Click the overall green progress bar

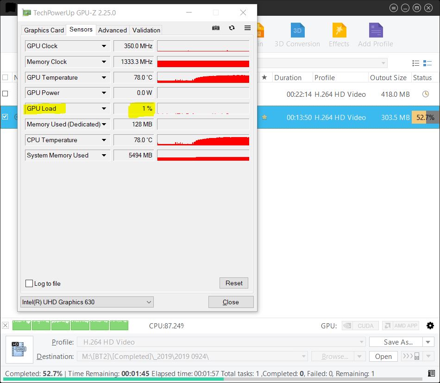click(x=113, y=379)
